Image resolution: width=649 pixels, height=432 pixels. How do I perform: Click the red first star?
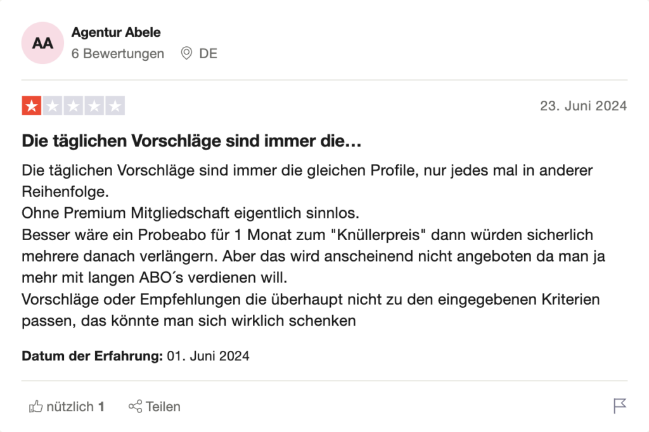(32, 106)
